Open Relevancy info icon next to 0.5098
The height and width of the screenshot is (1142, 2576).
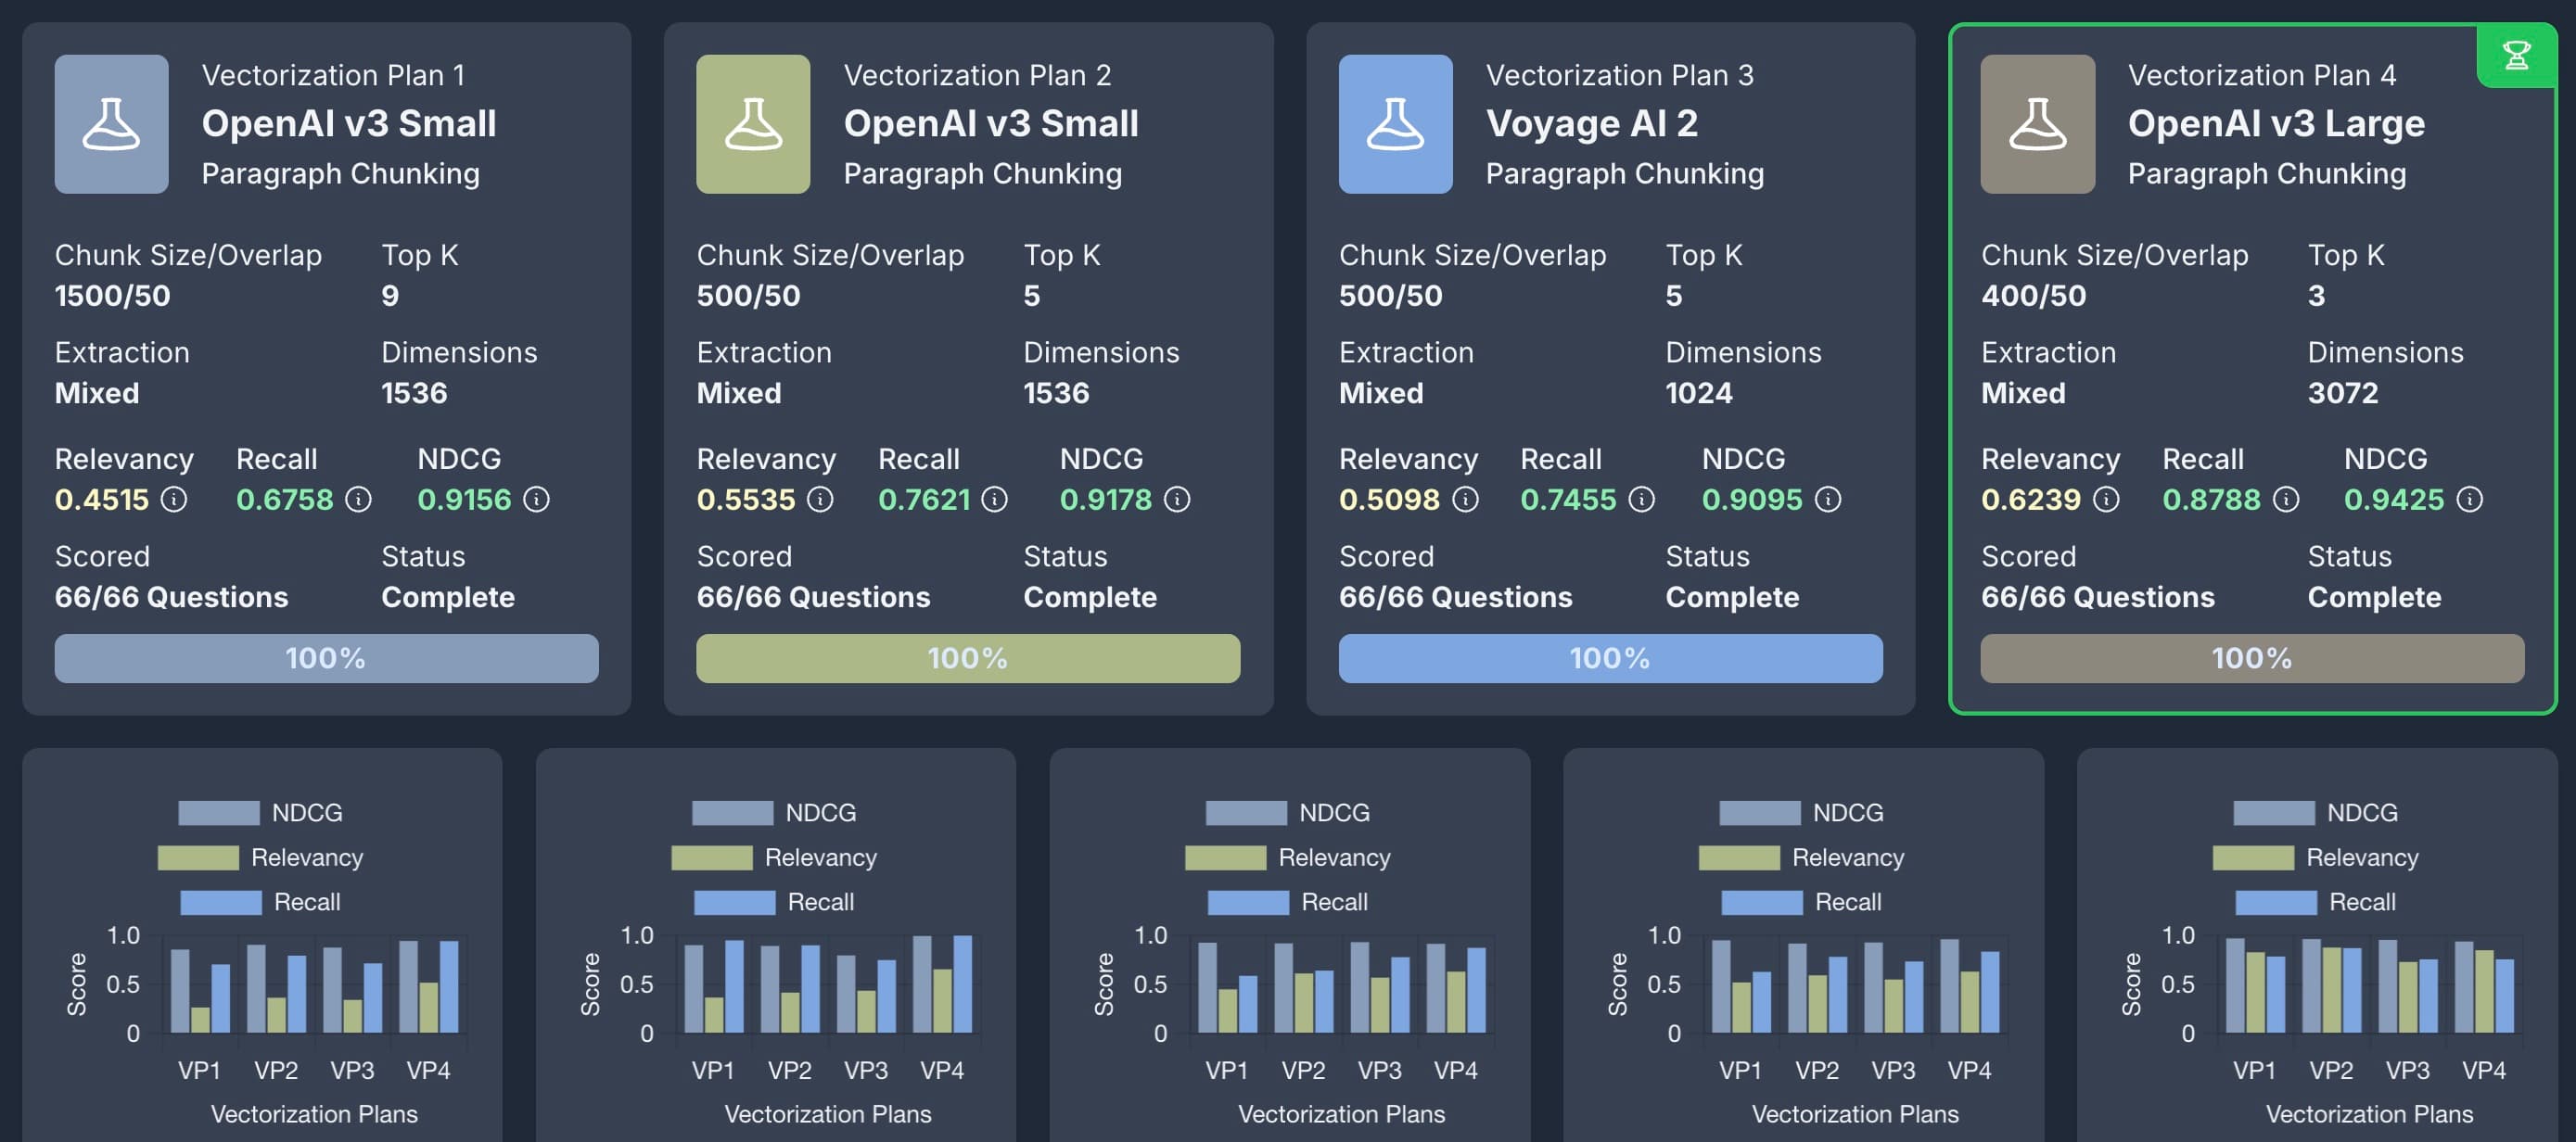(x=1465, y=499)
